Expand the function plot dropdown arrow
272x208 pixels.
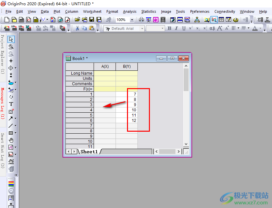click(47, 20)
